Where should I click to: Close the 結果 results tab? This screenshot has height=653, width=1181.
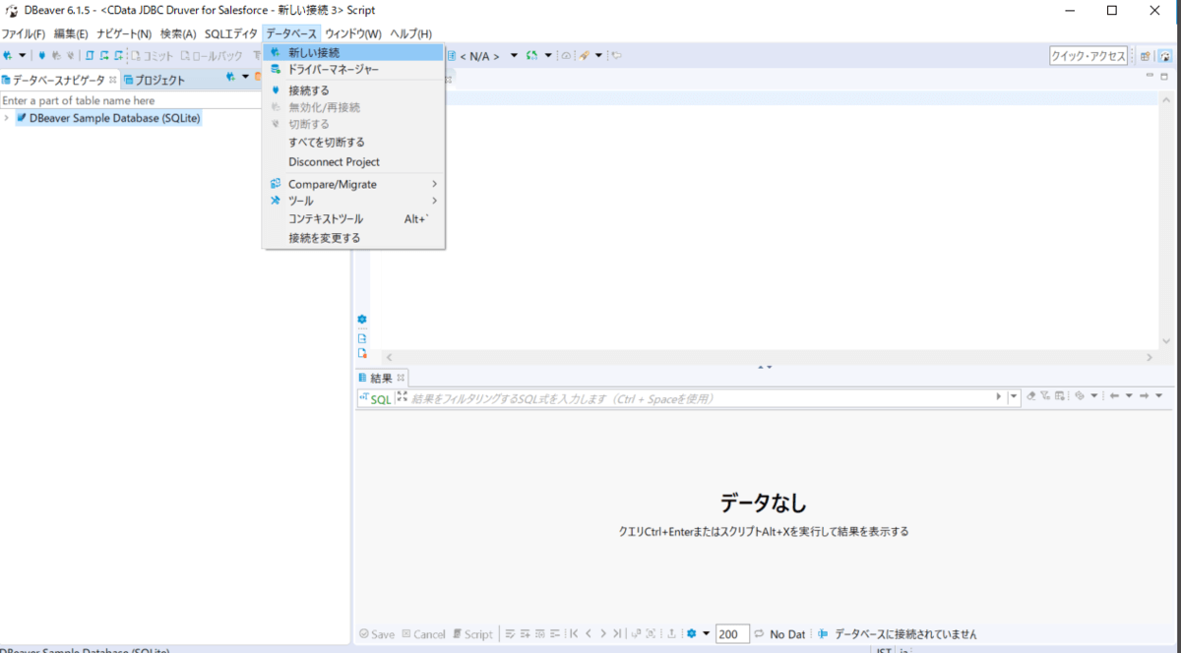click(401, 378)
